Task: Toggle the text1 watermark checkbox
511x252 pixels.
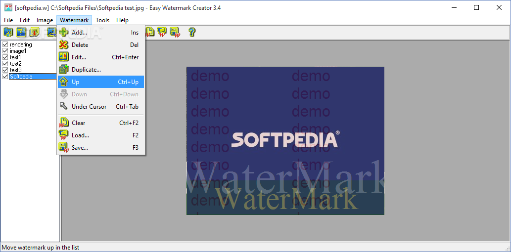Action: point(5,57)
